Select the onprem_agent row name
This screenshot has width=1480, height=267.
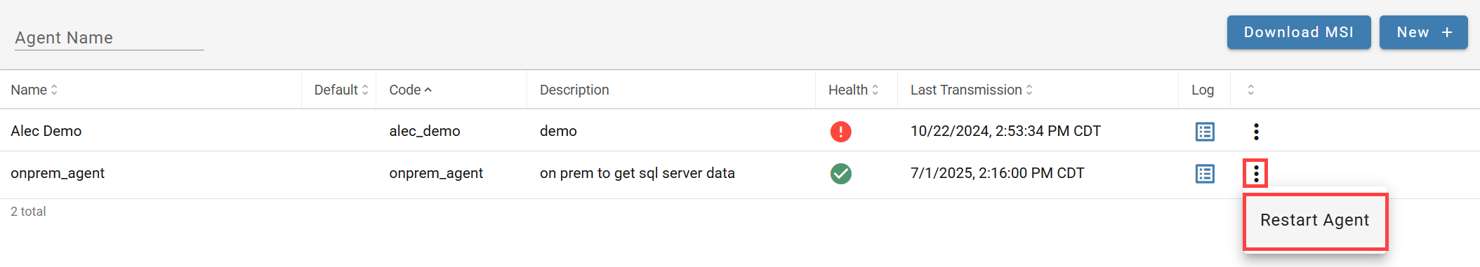click(58, 173)
